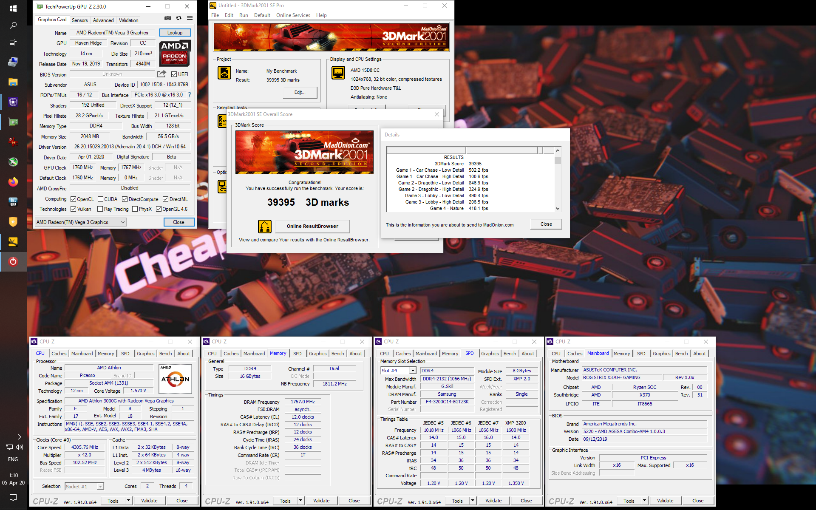
Task: Select Caches tab in first CPU-Z window
Action: click(59, 354)
